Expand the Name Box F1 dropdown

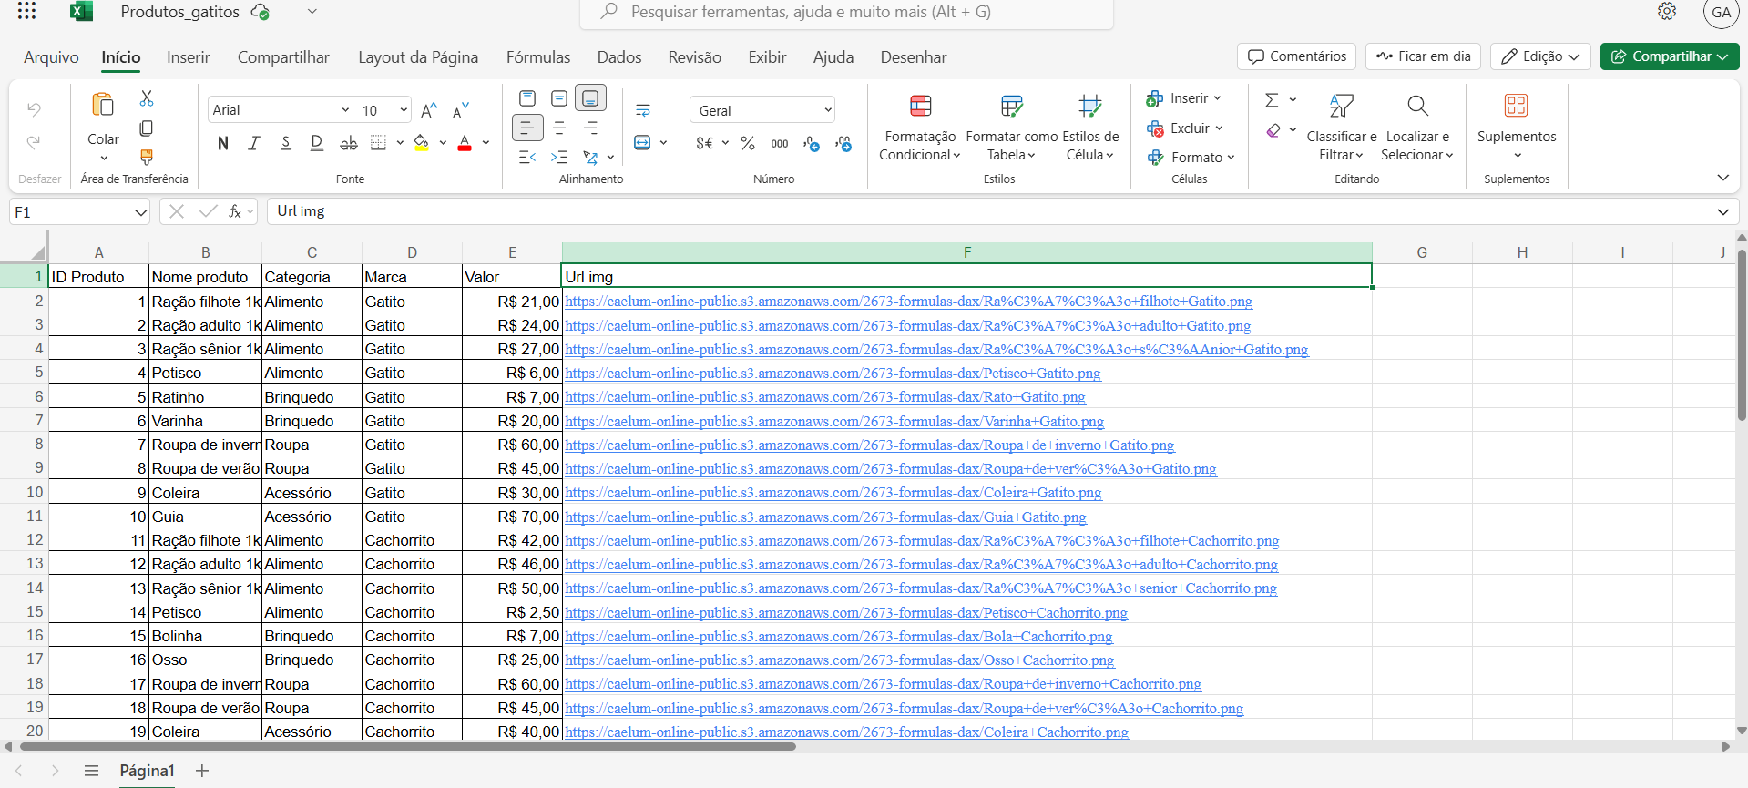[140, 212]
